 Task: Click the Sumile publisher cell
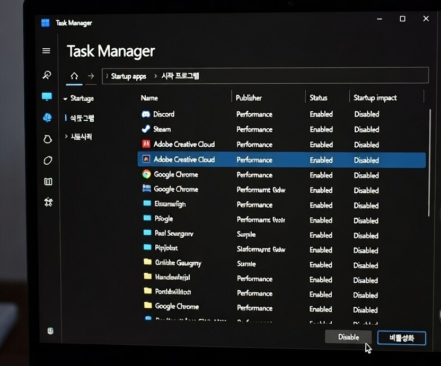[246, 264]
